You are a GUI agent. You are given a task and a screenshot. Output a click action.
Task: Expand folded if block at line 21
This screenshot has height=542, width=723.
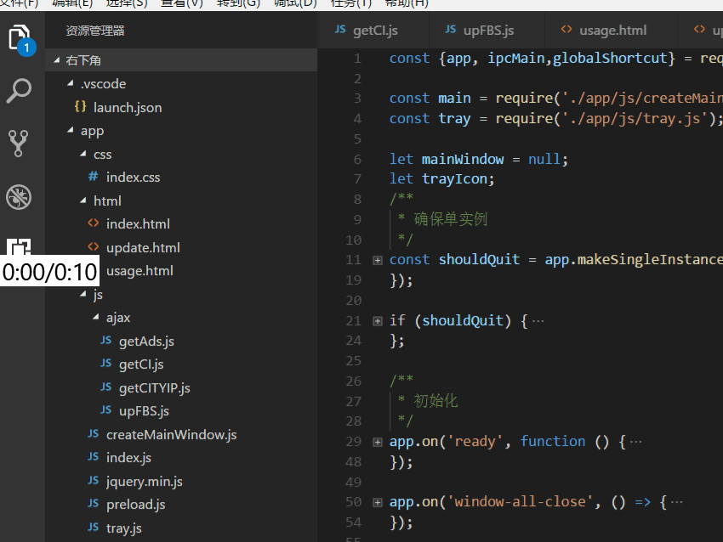tap(378, 321)
